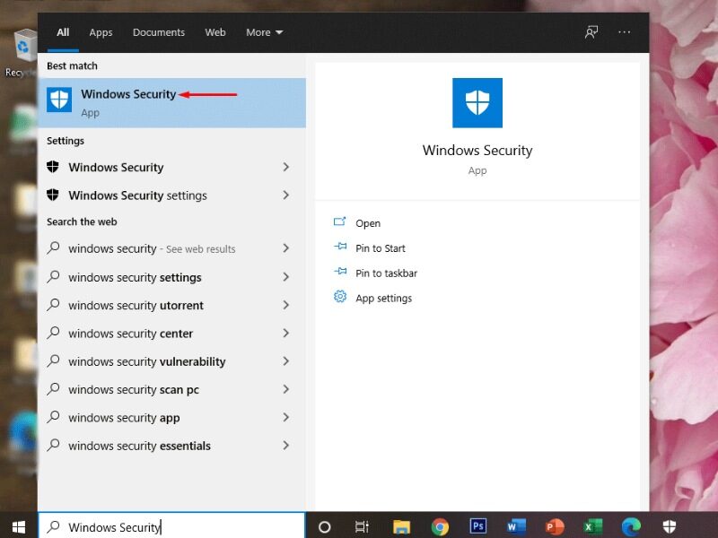This screenshot has width=718, height=538.
Task: Expand the More dropdown filter
Action: click(x=264, y=32)
